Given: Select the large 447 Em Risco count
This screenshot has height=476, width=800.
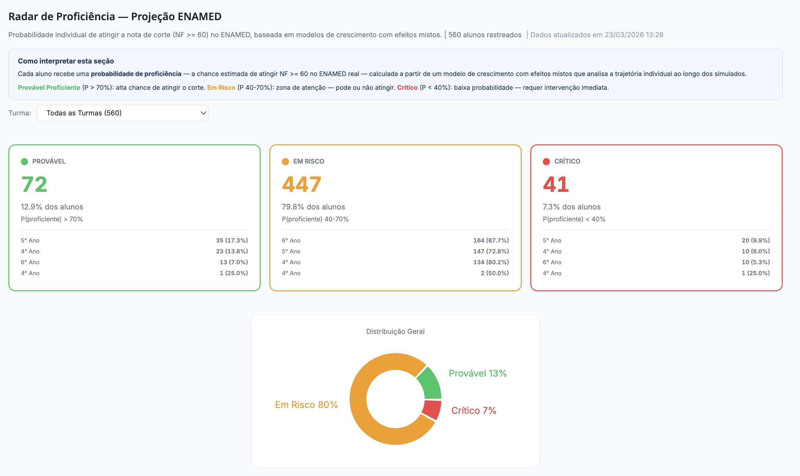Looking at the screenshot, I should pyautogui.click(x=301, y=184).
